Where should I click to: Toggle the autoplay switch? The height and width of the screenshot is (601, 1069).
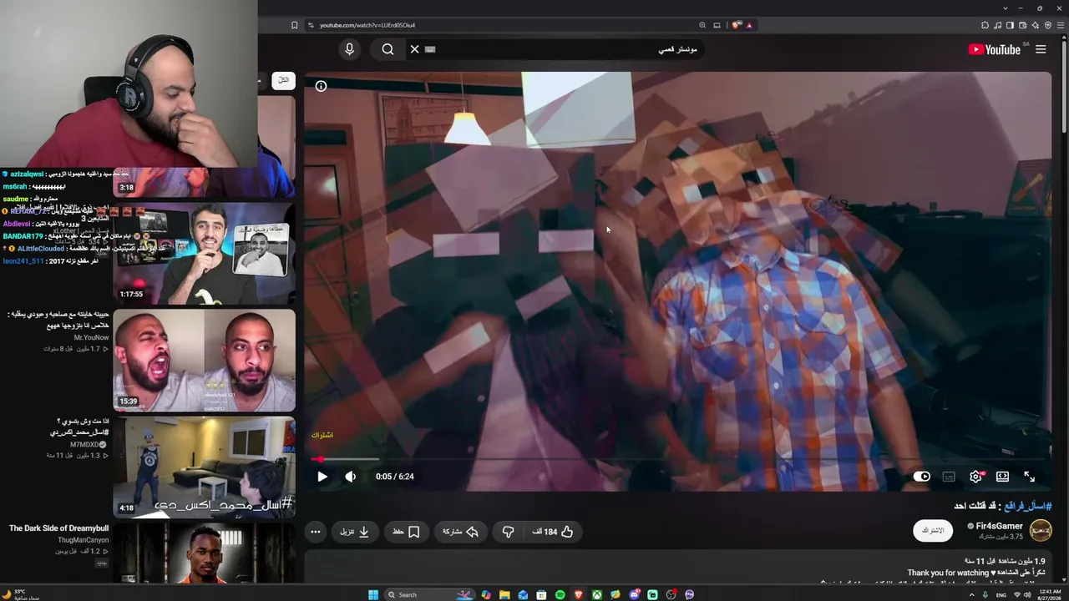tap(922, 477)
